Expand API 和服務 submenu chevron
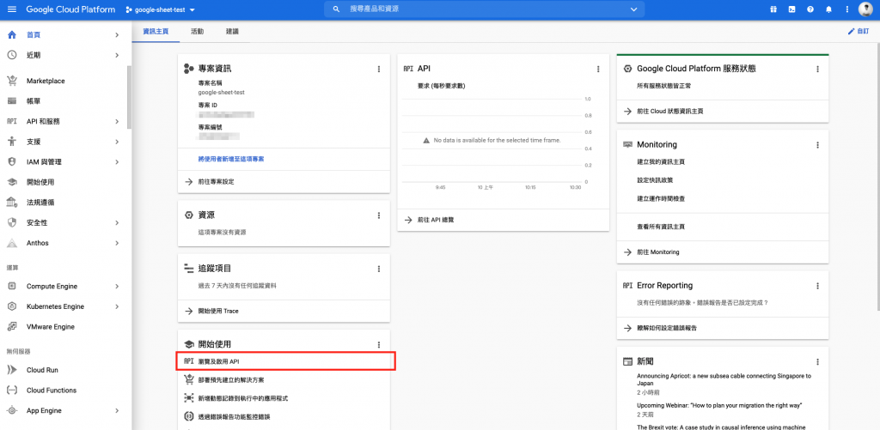The width and height of the screenshot is (880, 430). point(117,122)
